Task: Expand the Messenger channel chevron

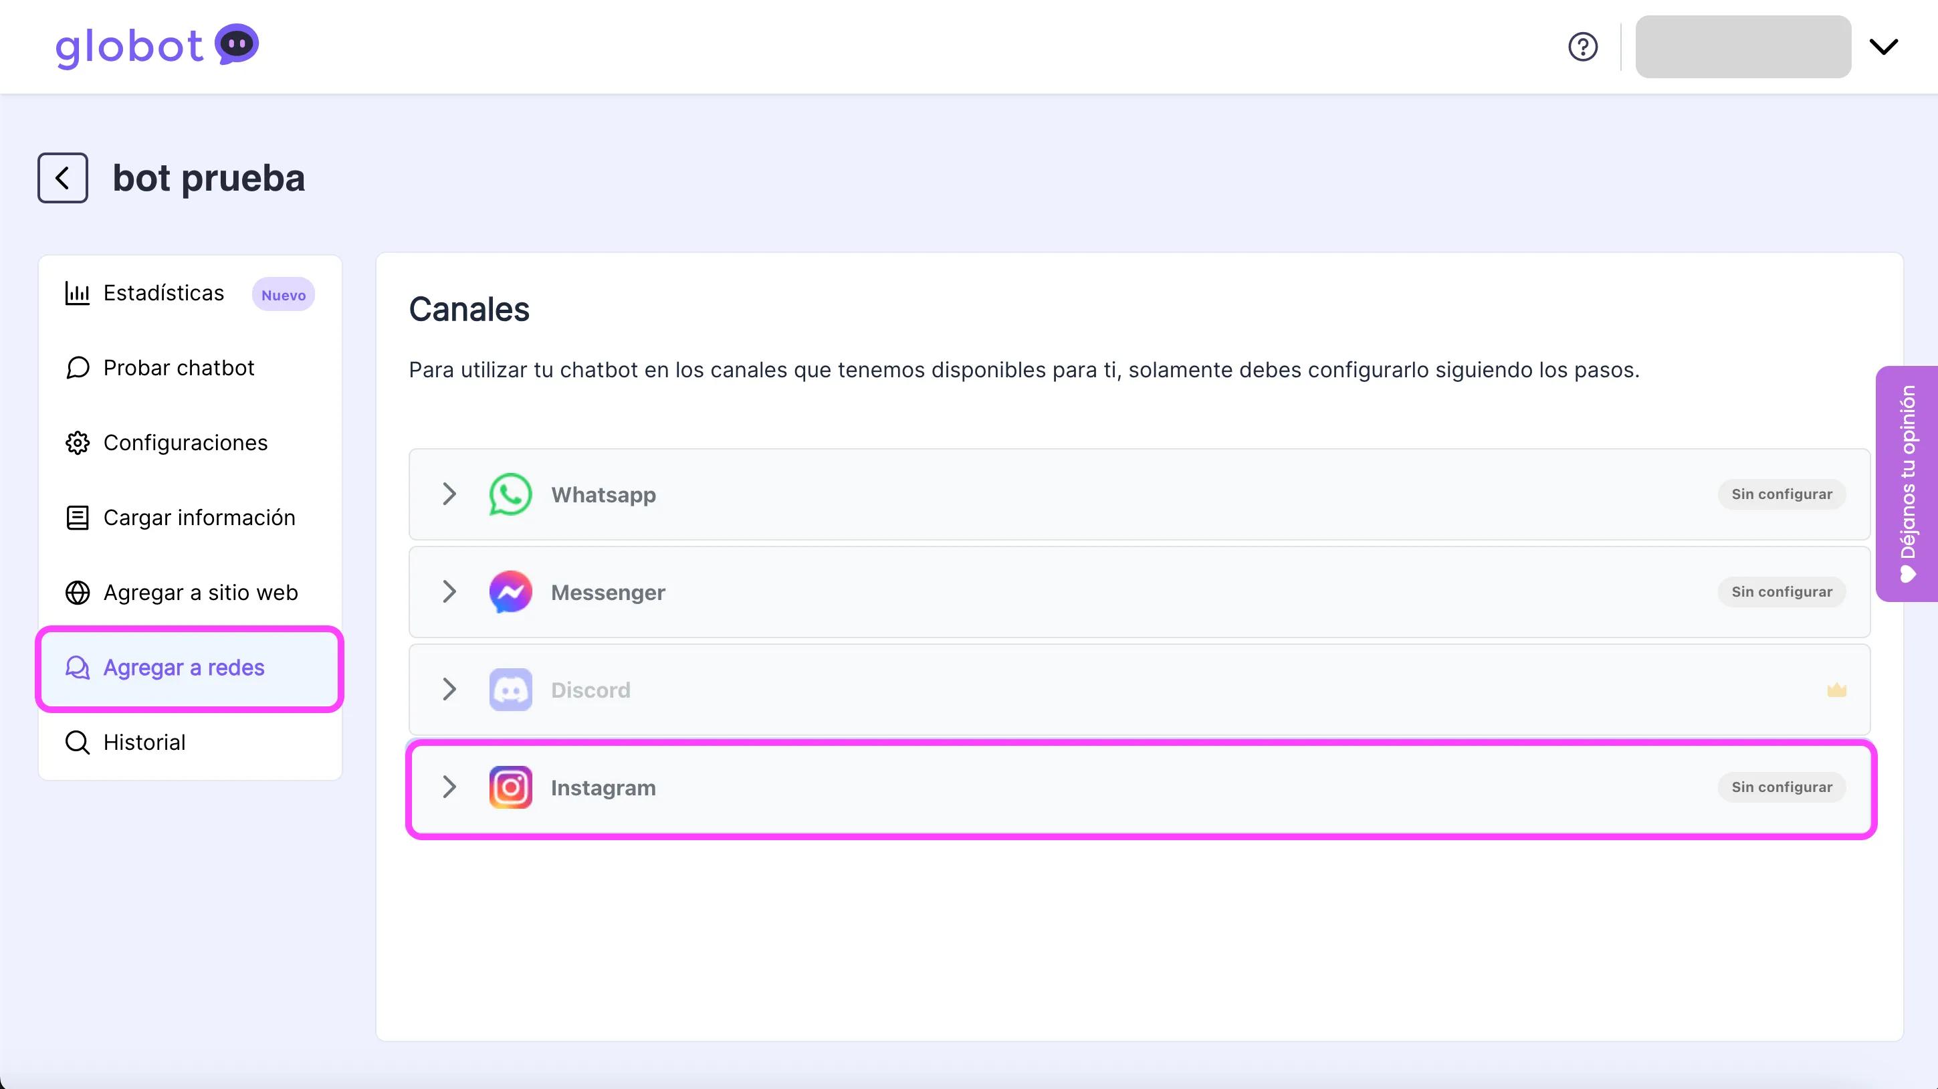Action: (x=449, y=592)
